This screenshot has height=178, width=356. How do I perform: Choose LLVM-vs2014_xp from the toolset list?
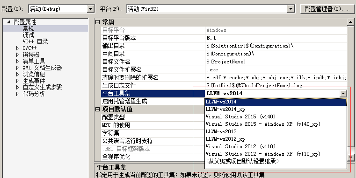pos(276,109)
